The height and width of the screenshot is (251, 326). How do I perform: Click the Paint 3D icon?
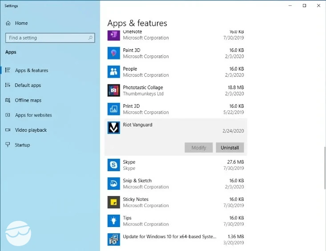pyautogui.click(x=114, y=53)
